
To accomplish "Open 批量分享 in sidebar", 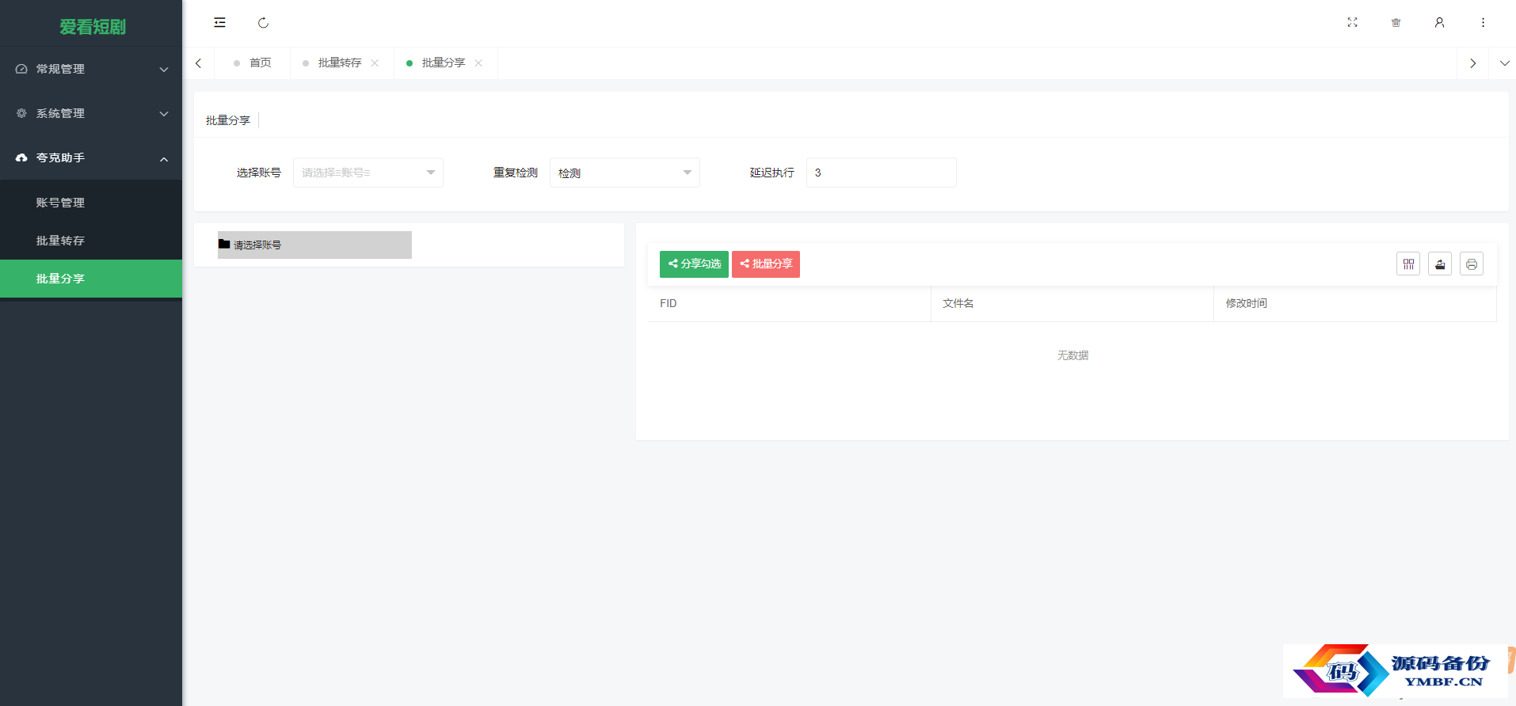I will [x=91, y=279].
